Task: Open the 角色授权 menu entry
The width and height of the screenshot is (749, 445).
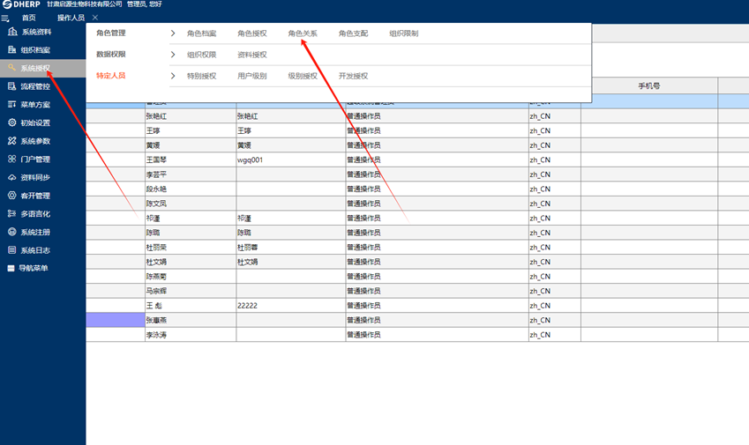Action: pos(252,33)
